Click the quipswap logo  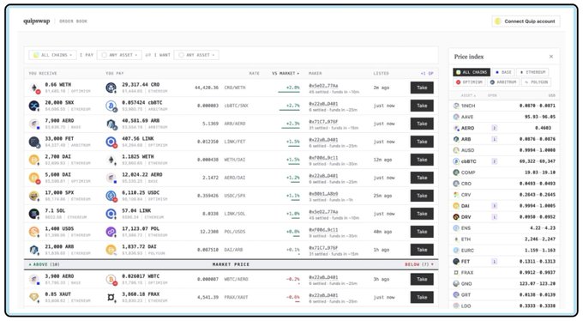(x=36, y=21)
